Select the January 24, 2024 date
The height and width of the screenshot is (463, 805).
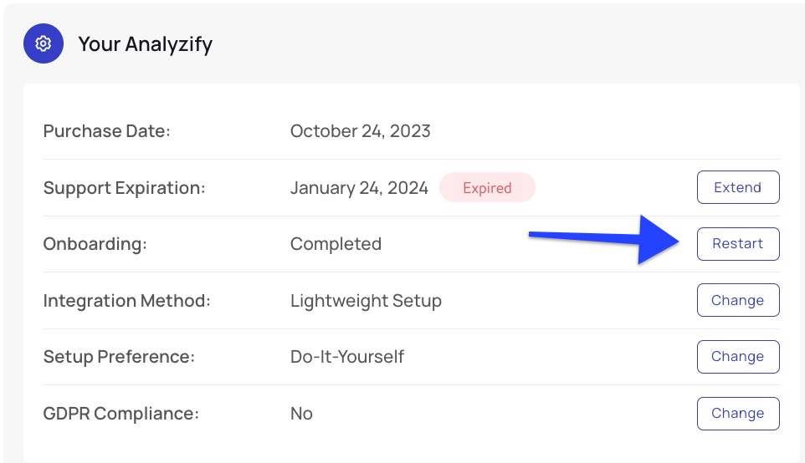(359, 188)
